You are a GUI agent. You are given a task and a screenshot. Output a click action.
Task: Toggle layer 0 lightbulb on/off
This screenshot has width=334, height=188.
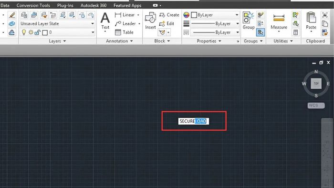24,32
